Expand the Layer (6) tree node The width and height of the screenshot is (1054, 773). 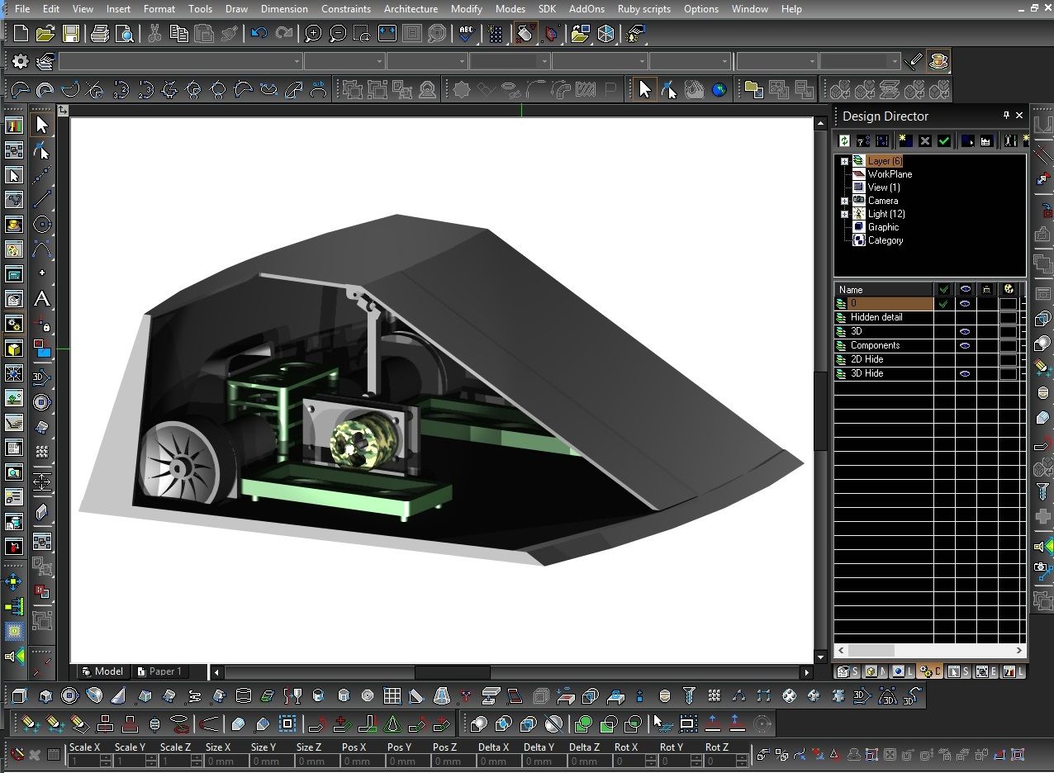point(844,160)
